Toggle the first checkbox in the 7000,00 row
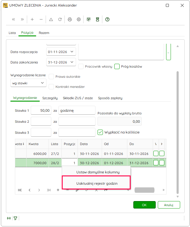Screen dimensions: 190x227 click(x=156, y=163)
